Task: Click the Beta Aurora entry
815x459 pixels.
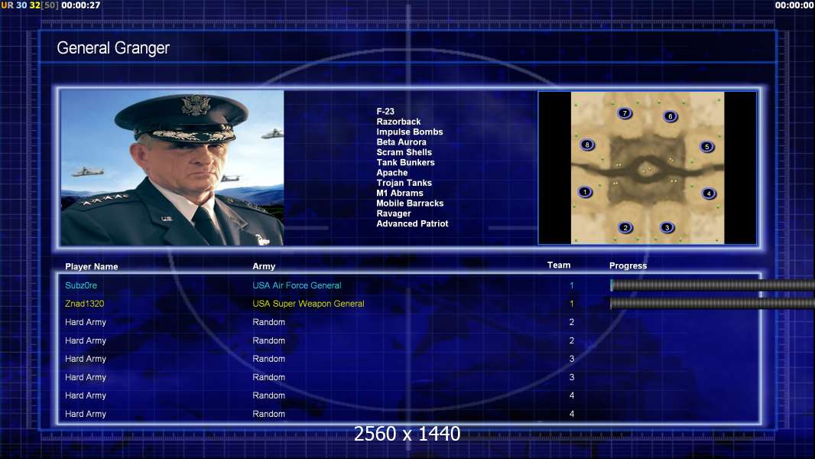Action: click(401, 142)
